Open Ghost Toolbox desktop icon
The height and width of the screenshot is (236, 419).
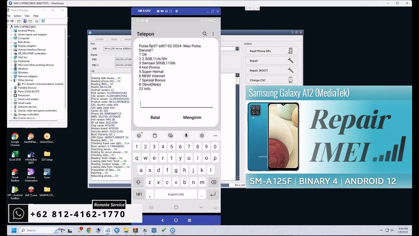(x=15, y=175)
